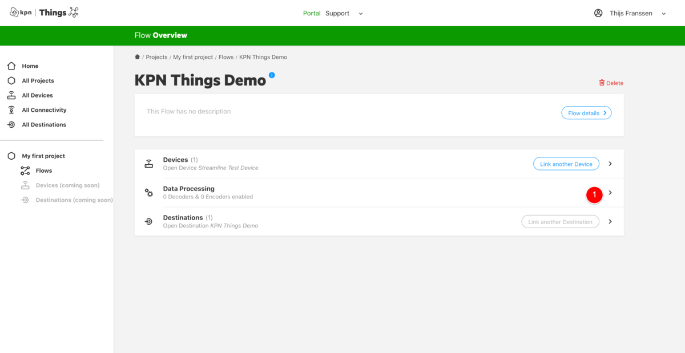Image resolution: width=685 pixels, height=353 pixels.
Task: Click the Flows nodes icon in sidebar
Action: pos(25,171)
